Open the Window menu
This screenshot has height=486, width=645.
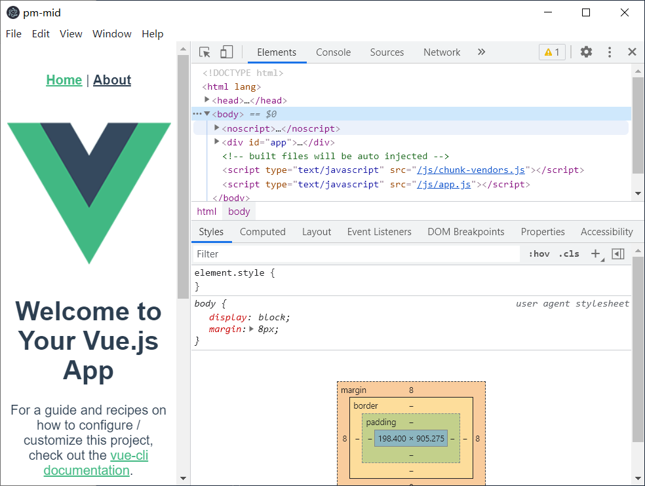(x=112, y=33)
